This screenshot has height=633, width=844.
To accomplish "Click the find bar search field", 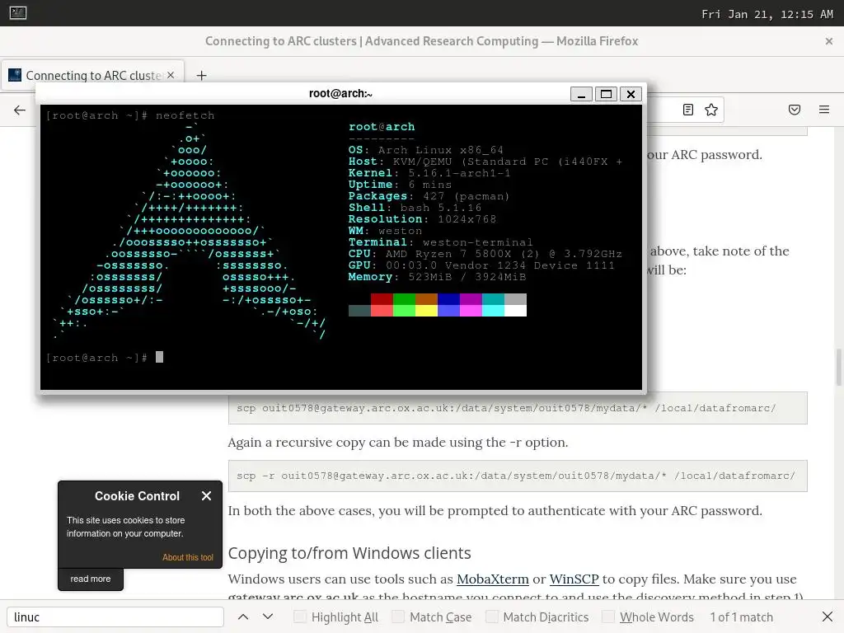I will (115, 617).
